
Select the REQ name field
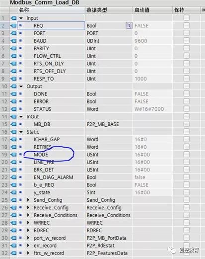point(51,25)
